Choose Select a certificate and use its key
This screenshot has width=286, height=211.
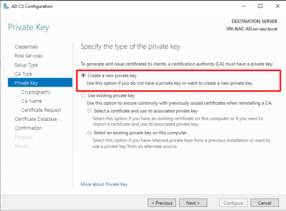[89, 111]
